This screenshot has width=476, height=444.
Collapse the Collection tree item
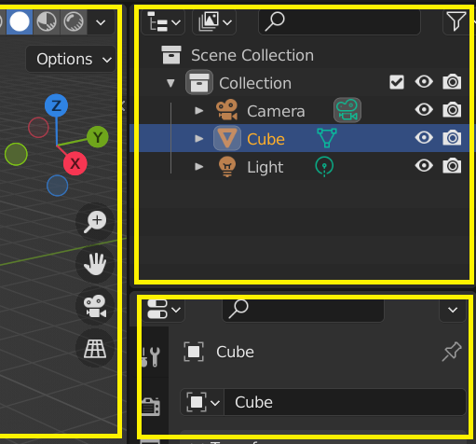point(170,83)
